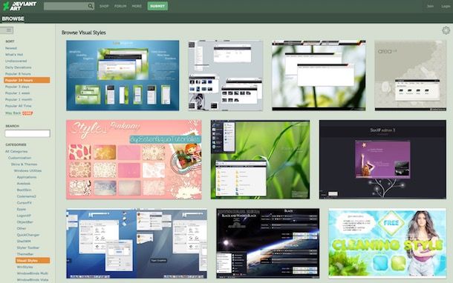This screenshot has width=453, height=283.
Task: Sort by Popular 3 days
Action: (17, 87)
